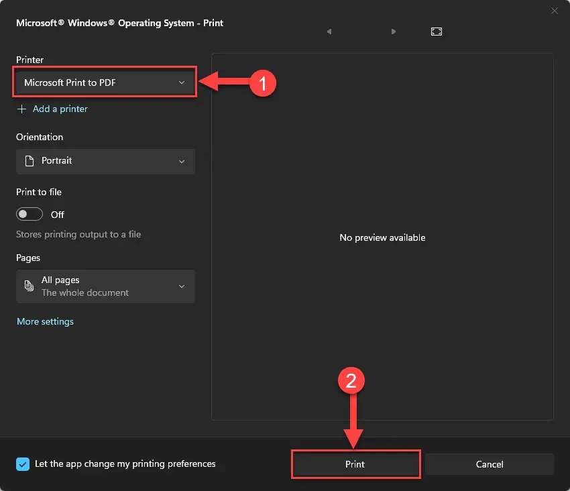Click the Stores printing output to a file text
The image size is (570, 491).
[78, 235]
